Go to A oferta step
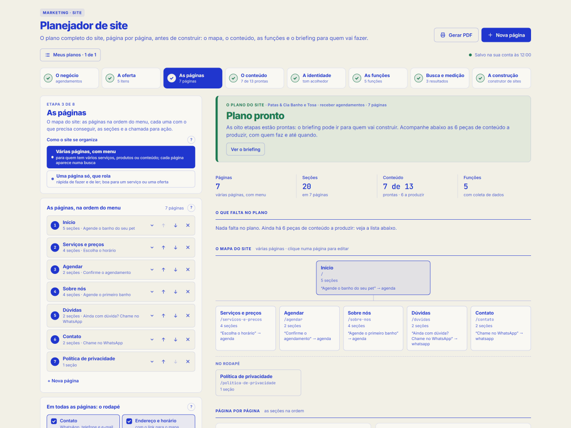 [131, 78]
